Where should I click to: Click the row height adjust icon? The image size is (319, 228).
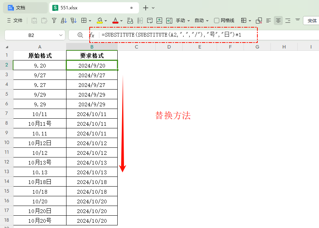click(130, 21)
